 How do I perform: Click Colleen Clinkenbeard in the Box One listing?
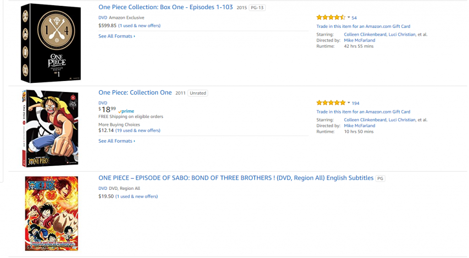(365, 34)
